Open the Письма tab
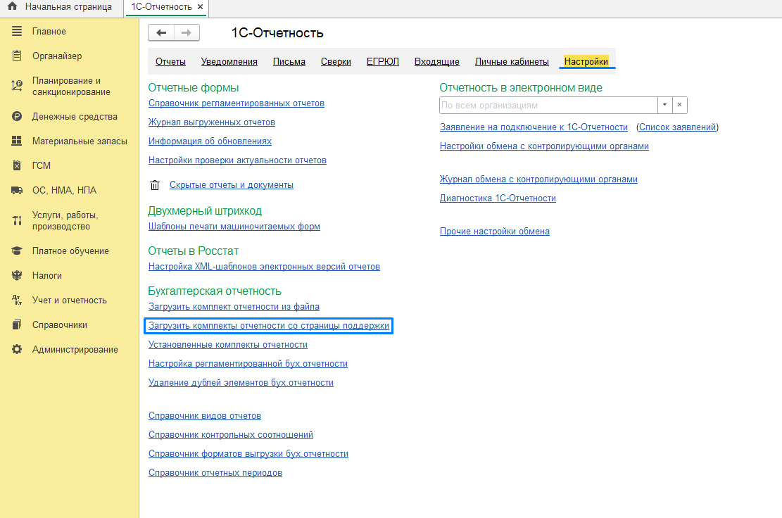This screenshot has width=782, height=518. coord(289,62)
